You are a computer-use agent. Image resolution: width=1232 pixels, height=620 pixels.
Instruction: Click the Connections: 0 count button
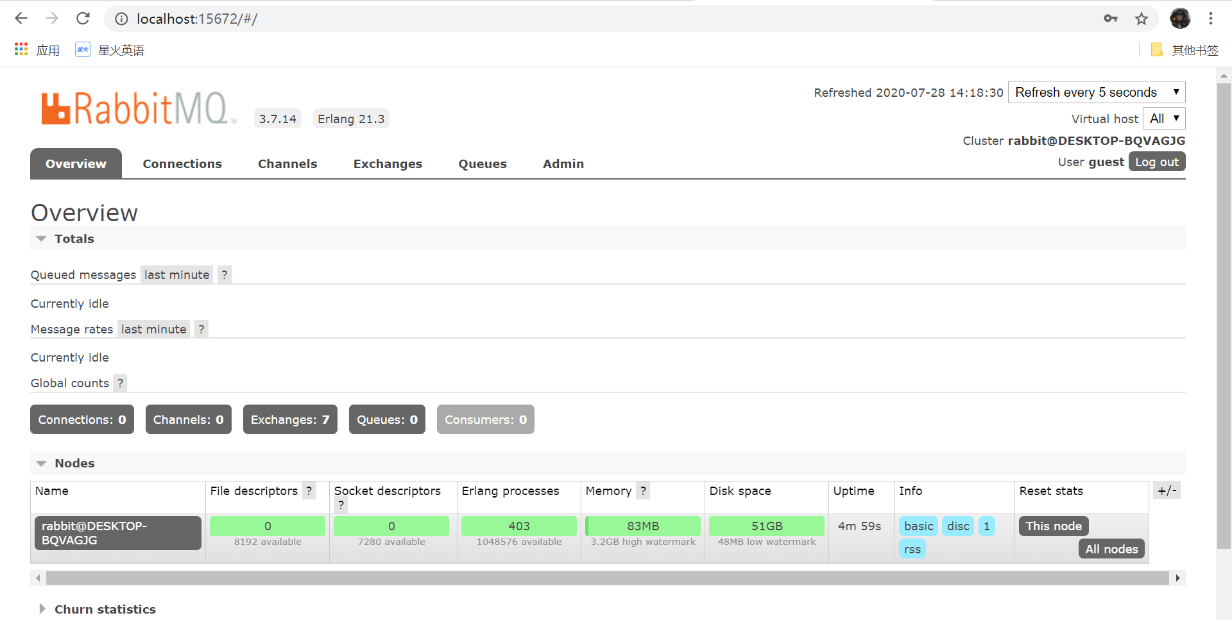82,419
